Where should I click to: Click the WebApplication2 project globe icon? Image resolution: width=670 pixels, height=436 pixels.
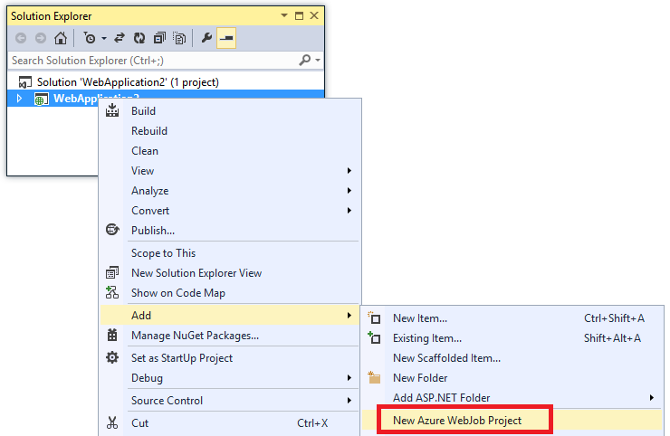pos(41,100)
